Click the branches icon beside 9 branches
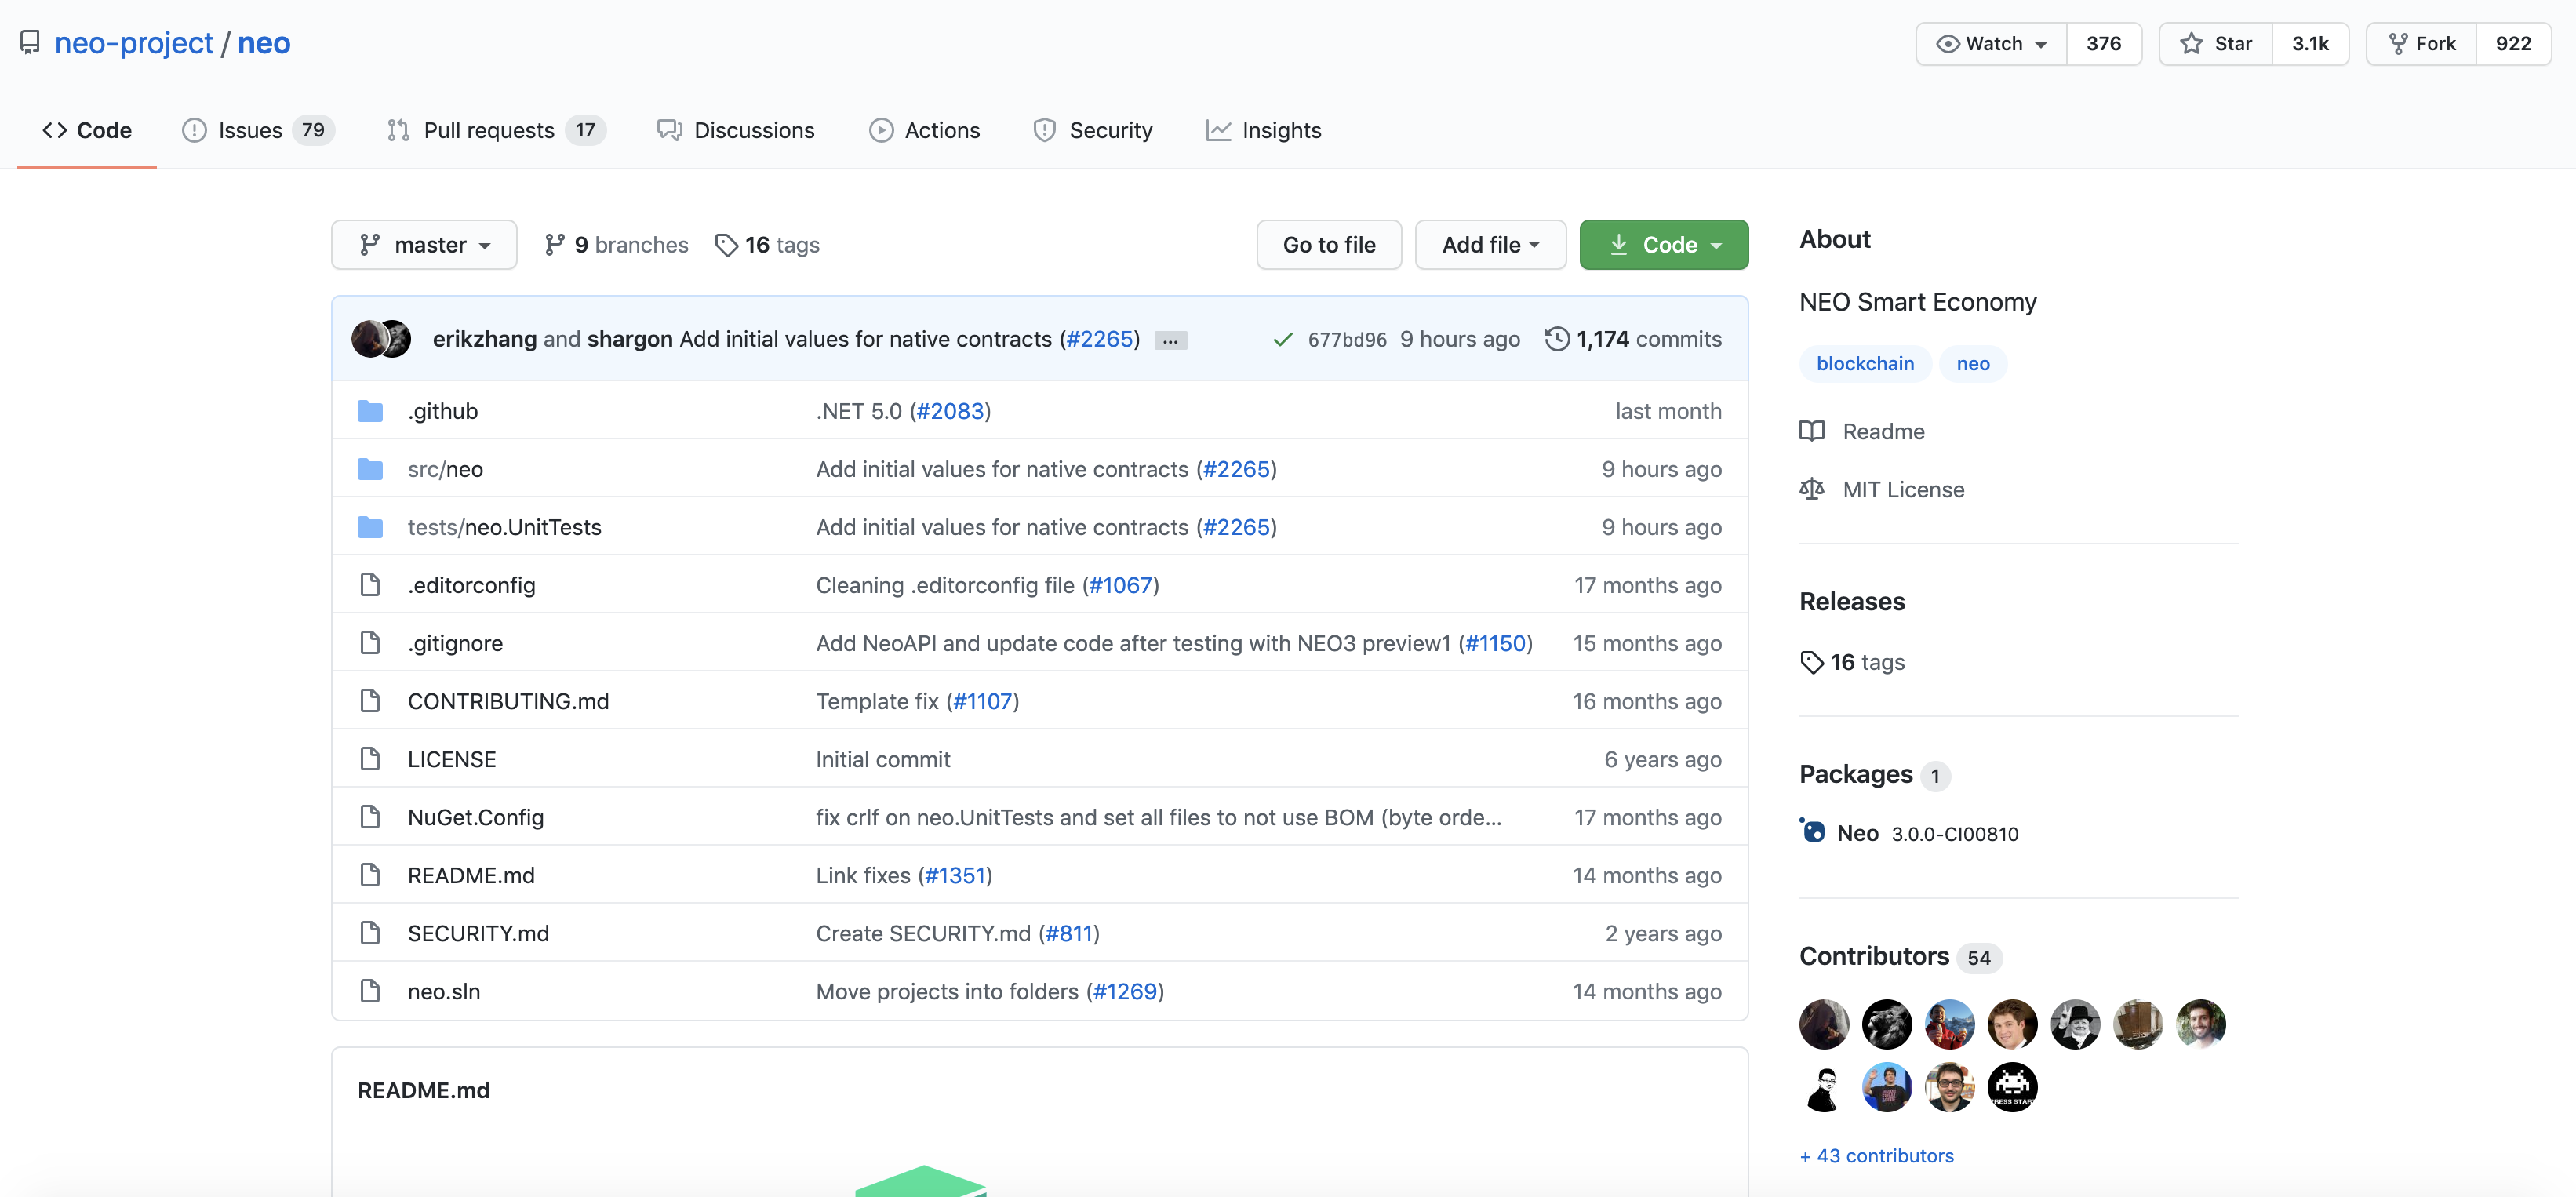Screen dimensions: 2576x1197 click(x=555, y=245)
